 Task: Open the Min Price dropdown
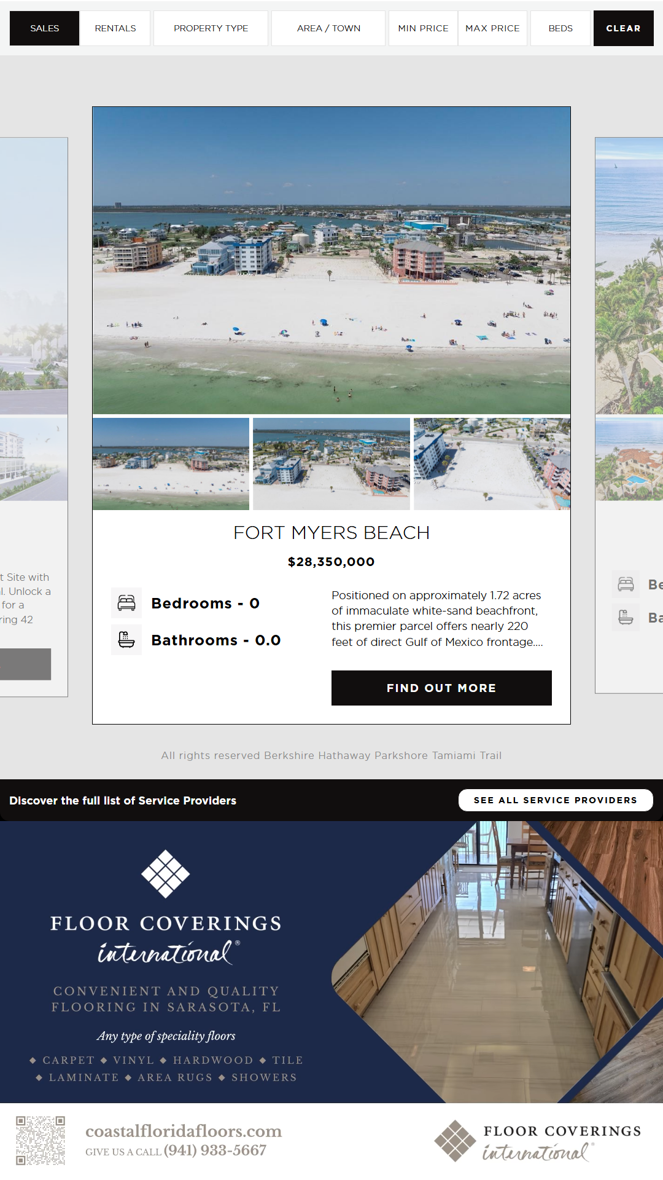(x=423, y=28)
